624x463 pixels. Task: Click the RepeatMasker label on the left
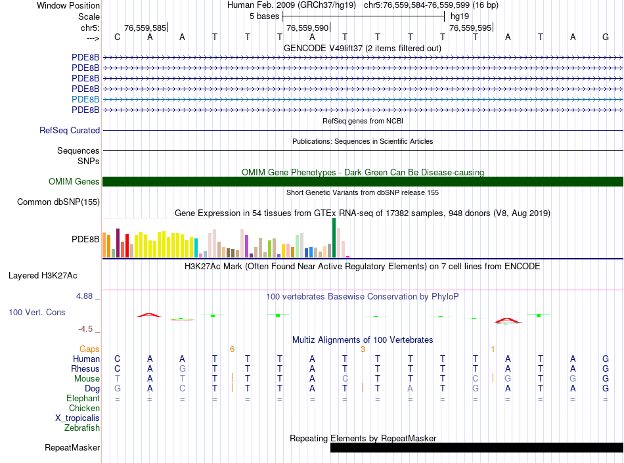click(x=72, y=448)
